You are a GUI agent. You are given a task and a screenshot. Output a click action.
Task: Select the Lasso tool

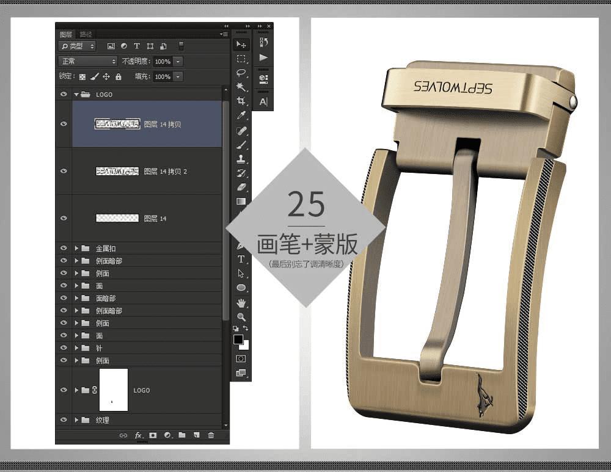pos(241,73)
